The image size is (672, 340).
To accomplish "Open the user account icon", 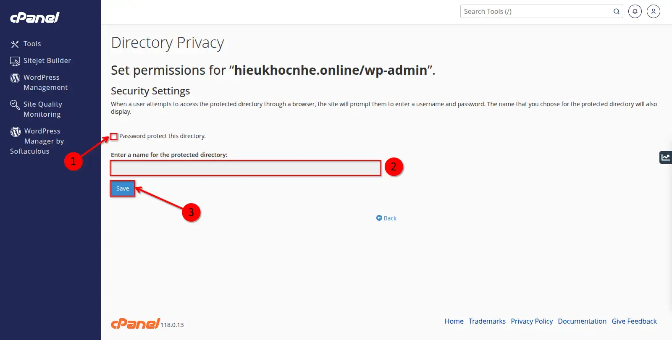I will [654, 11].
